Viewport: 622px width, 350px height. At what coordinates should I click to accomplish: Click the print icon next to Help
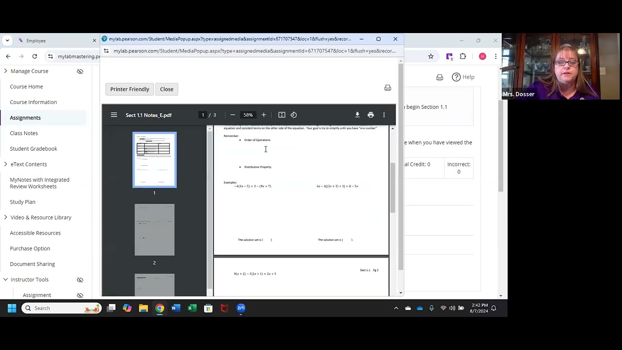coord(440,77)
